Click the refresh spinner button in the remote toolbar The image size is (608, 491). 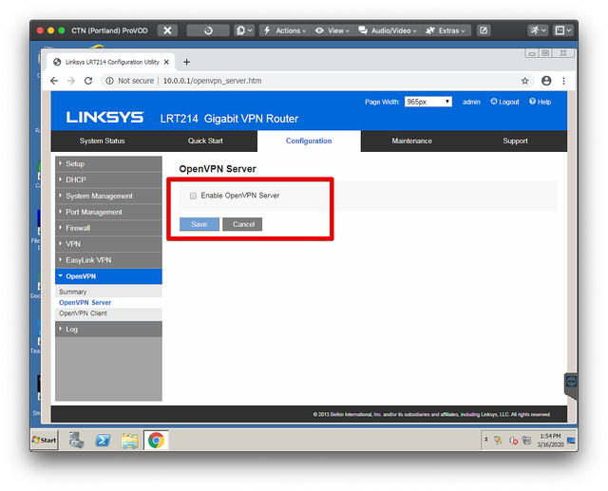coord(208,30)
